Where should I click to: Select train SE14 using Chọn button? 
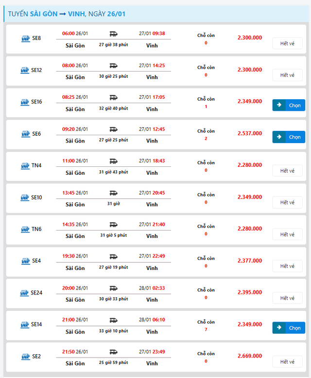coord(289,328)
